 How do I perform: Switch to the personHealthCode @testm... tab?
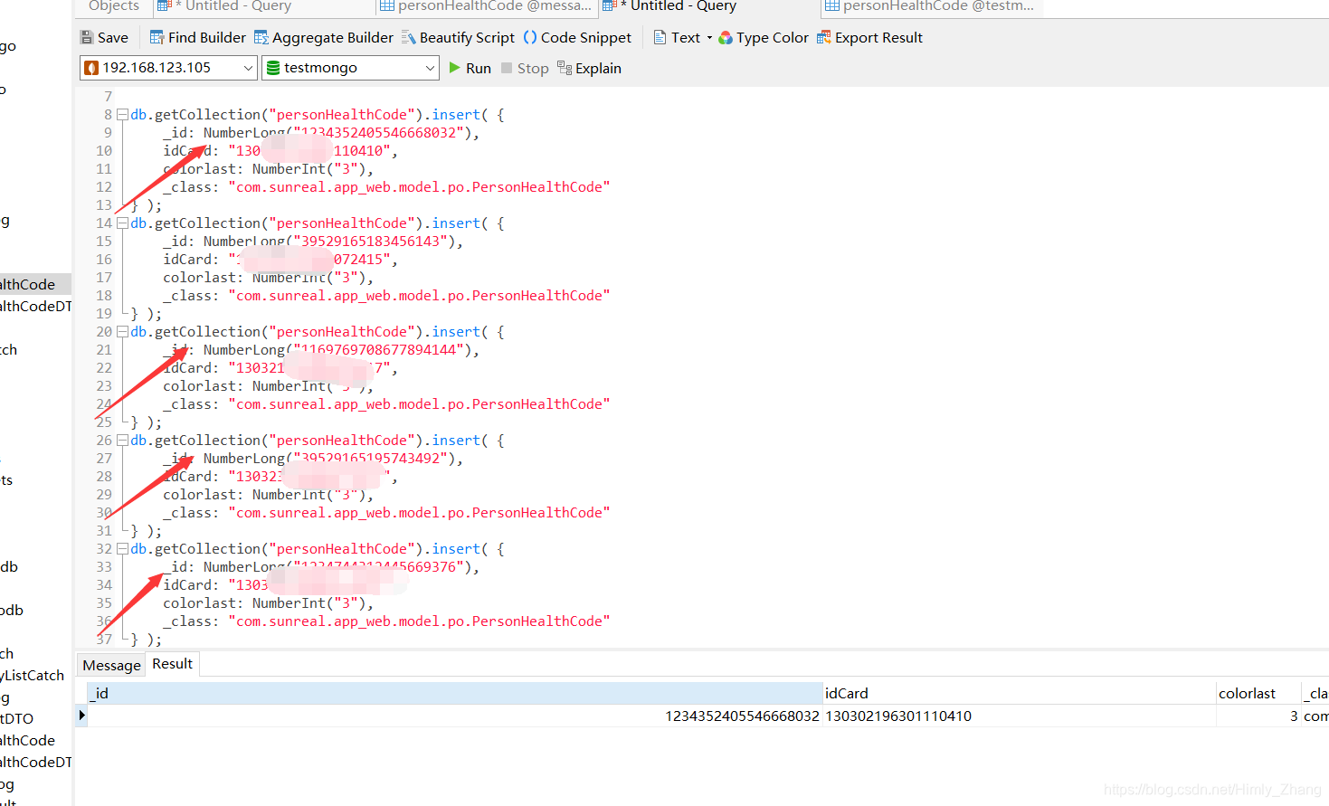click(930, 6)
